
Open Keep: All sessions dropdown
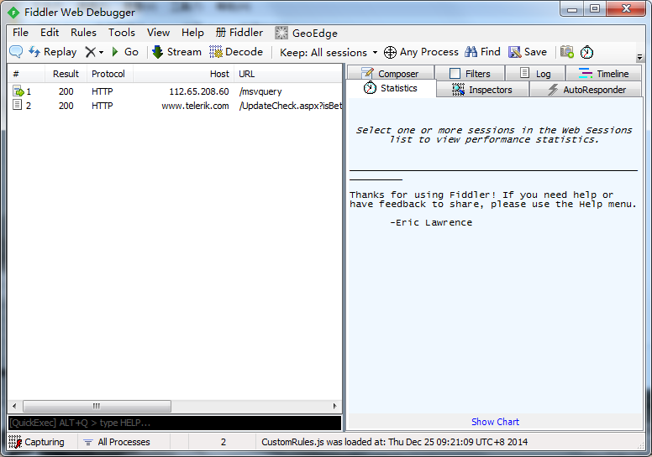click(329, 52)
